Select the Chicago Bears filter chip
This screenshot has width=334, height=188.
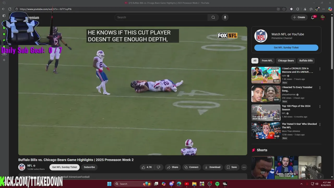[286, 61]
